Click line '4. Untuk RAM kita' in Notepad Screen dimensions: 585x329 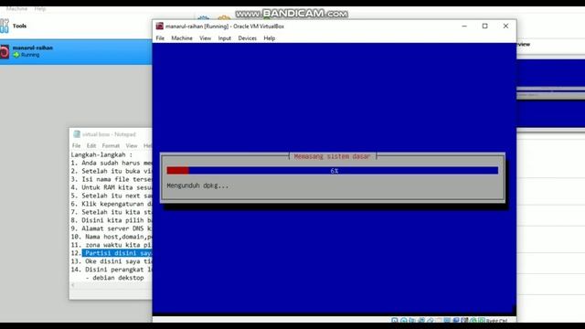pyautogui.click(x=112, y=187)
